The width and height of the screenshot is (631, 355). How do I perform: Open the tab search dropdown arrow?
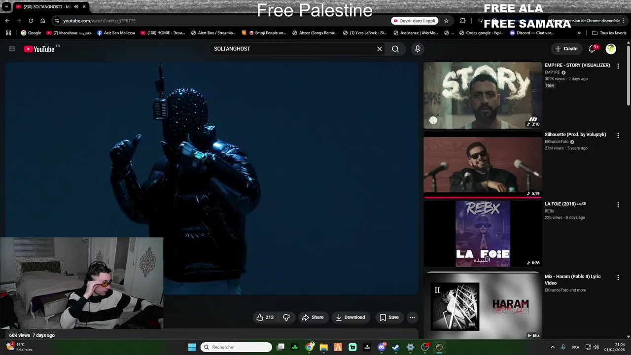pos(6,7)
